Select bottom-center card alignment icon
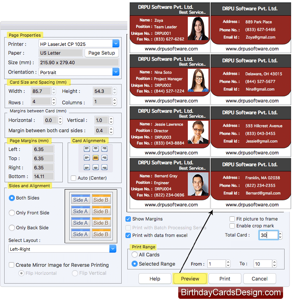Screen dimensions: 293x300 click(96, 168)
